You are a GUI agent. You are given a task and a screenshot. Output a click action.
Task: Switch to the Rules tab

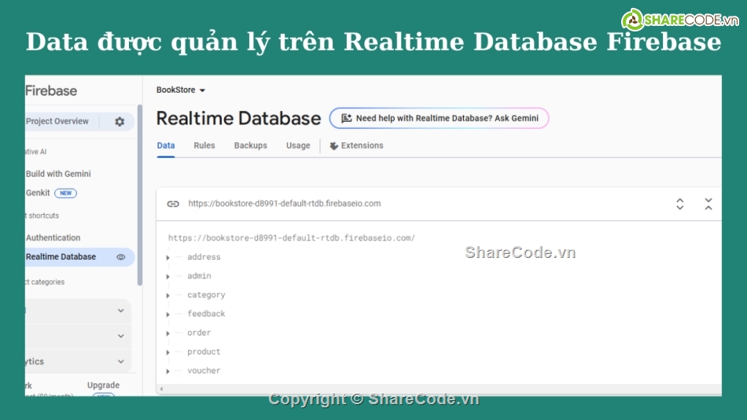point(204,146)
